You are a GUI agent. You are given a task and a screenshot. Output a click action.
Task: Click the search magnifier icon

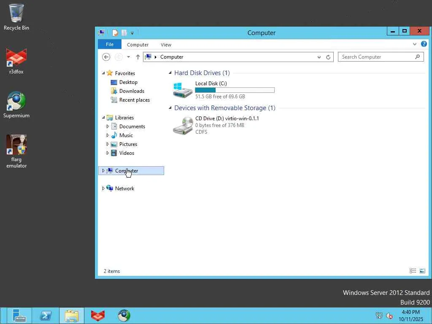417,57
